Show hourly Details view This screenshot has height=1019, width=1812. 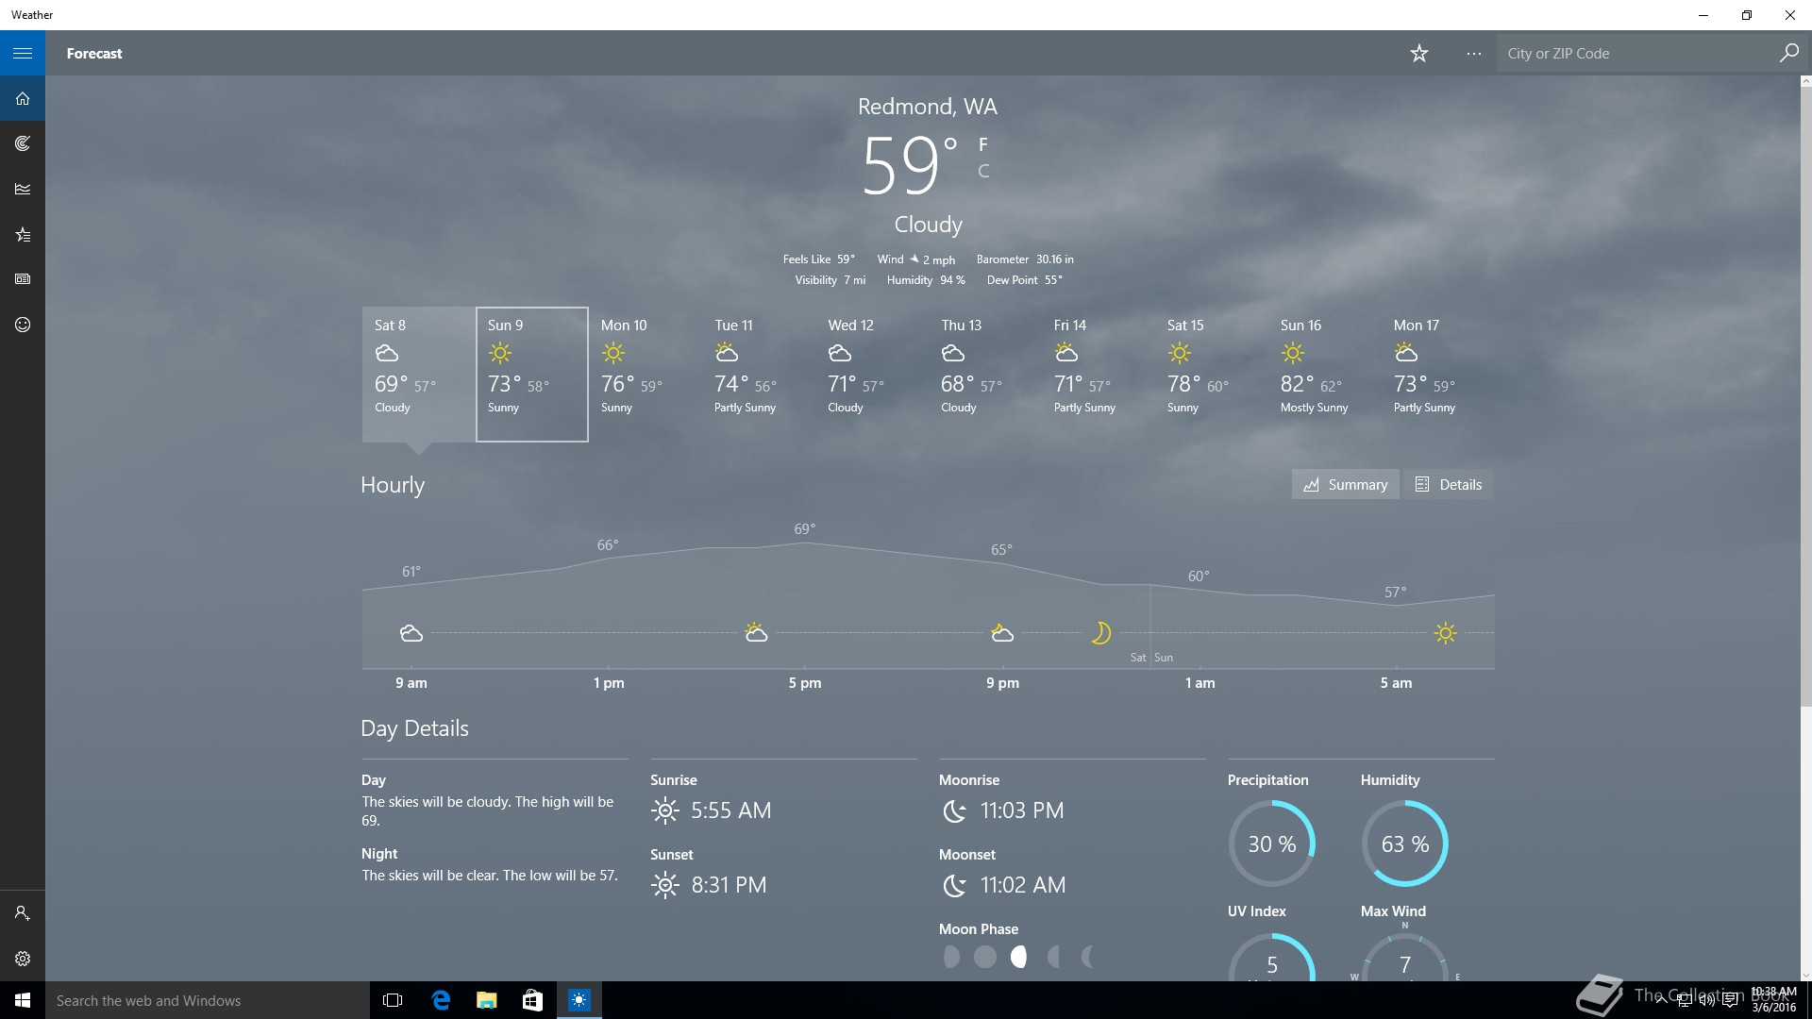click(1448, 484)
